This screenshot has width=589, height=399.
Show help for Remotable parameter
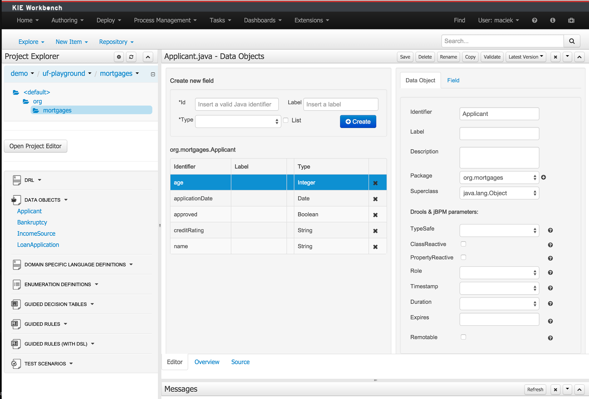(550, 338)
